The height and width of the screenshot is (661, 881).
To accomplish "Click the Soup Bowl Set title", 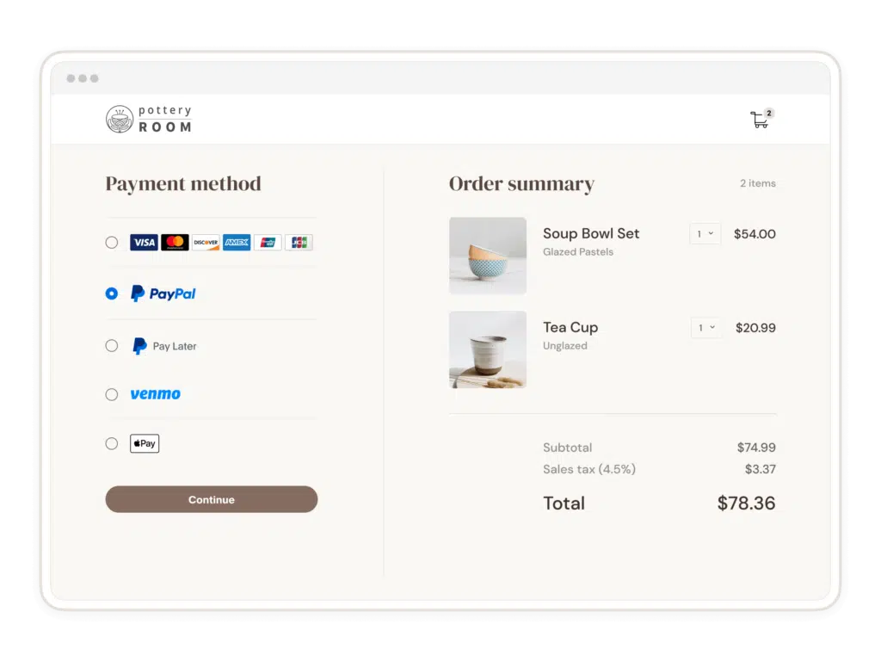I will (591, 233).
